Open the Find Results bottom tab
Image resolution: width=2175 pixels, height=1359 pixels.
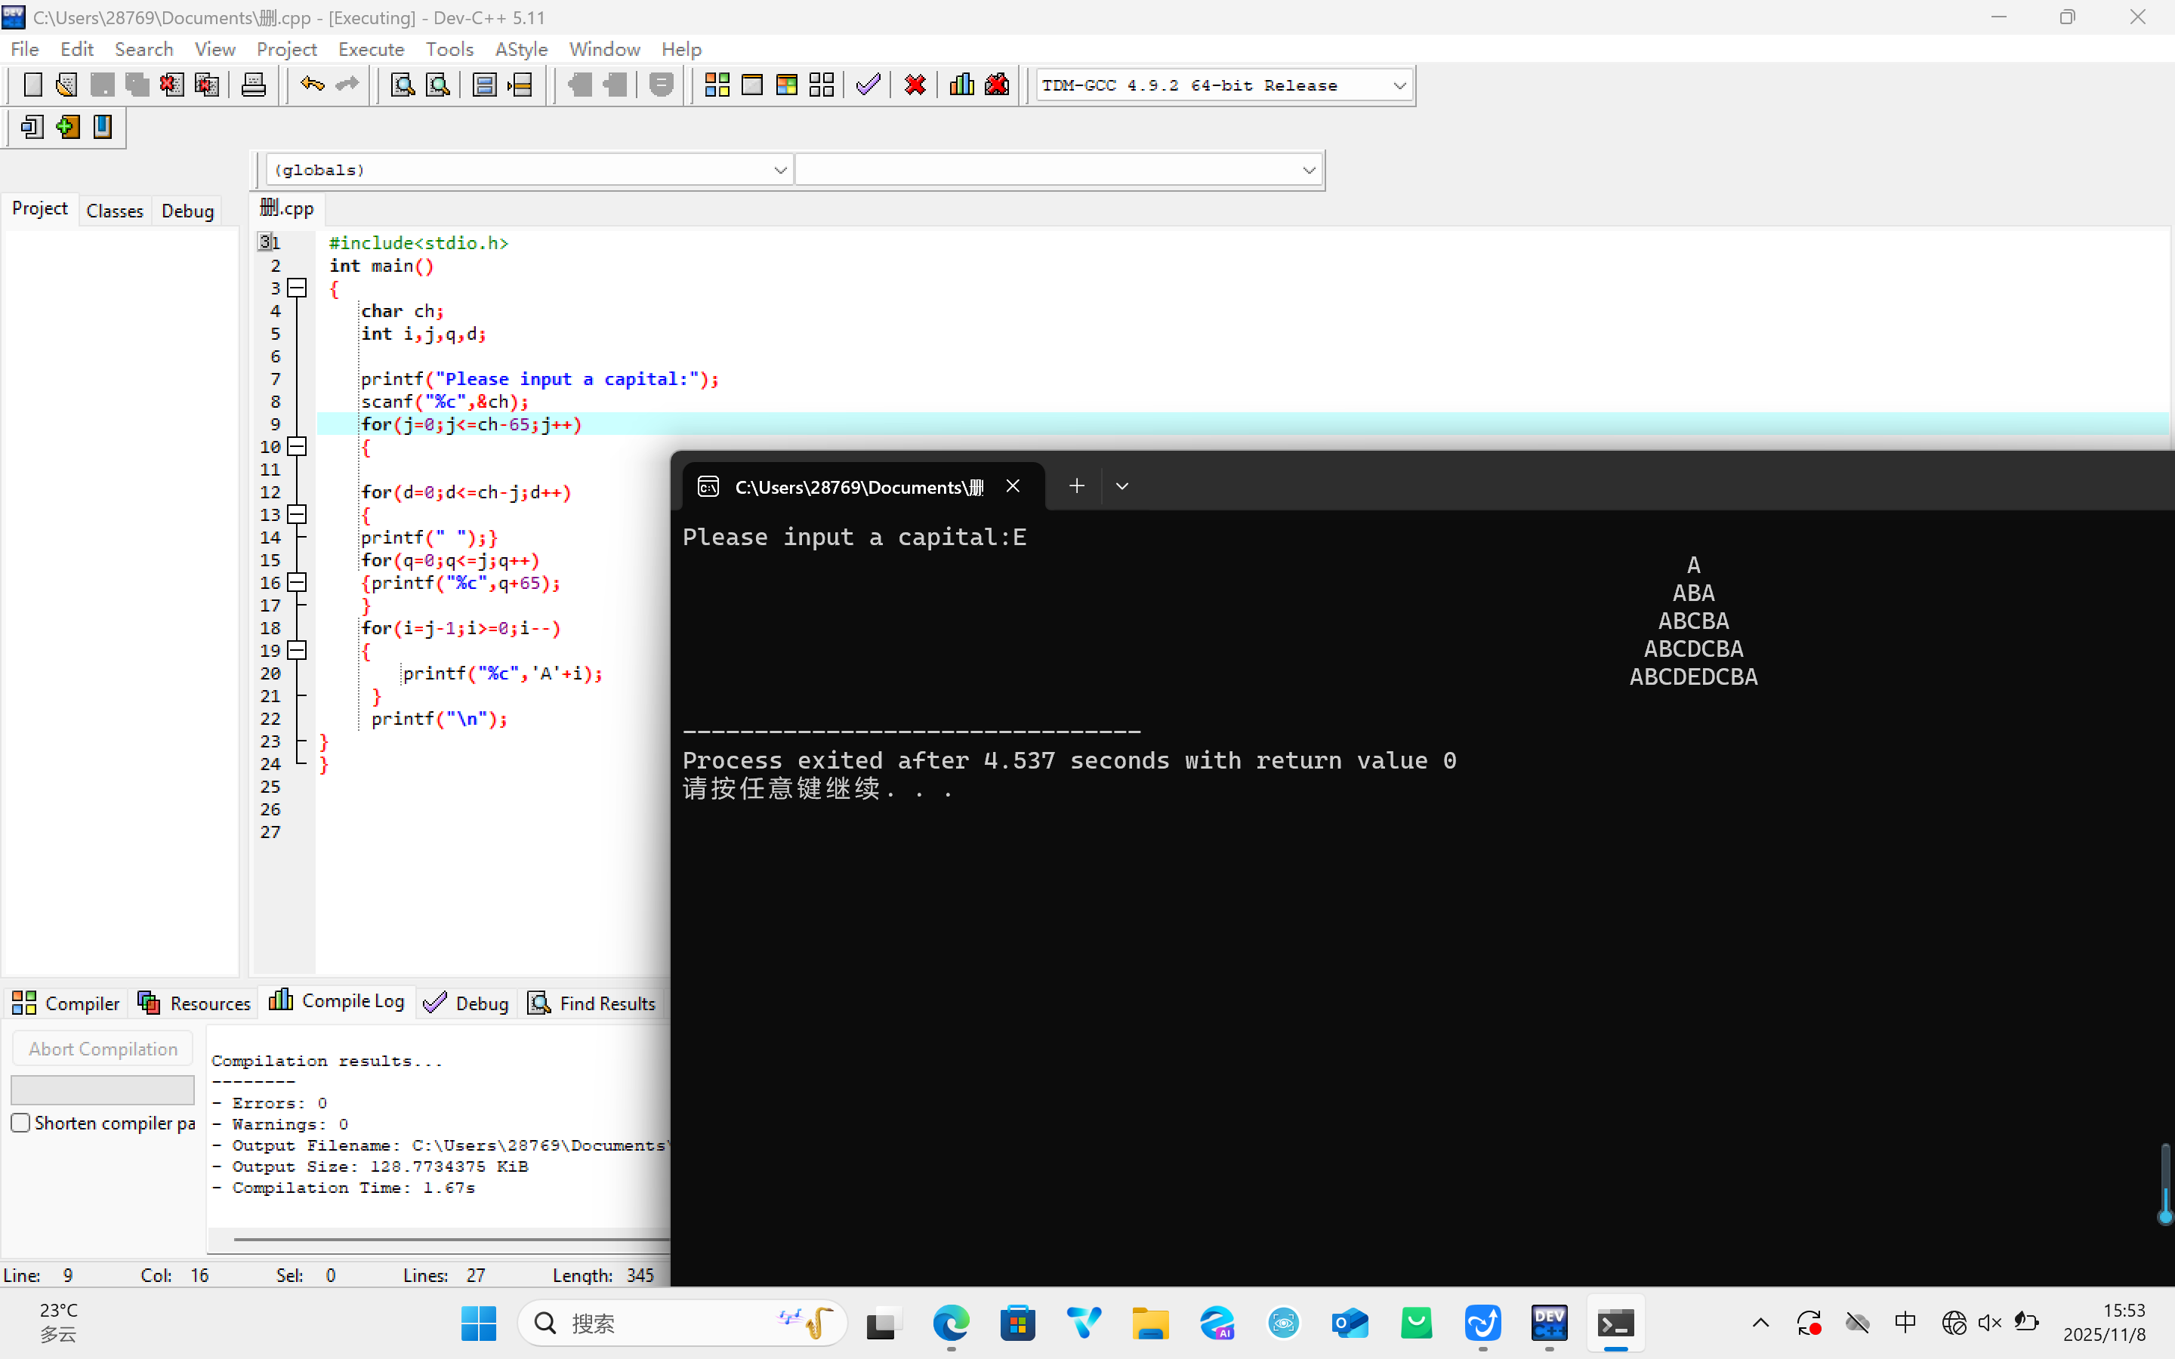tap(592, 1003)
